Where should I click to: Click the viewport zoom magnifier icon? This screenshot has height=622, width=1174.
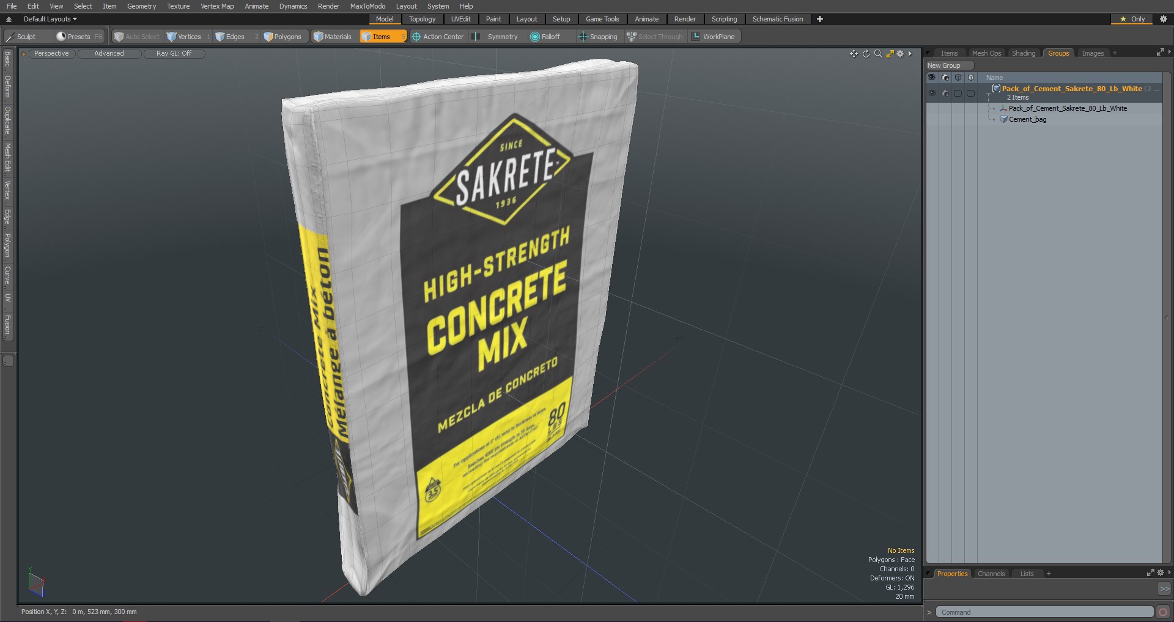click(878, 54)
